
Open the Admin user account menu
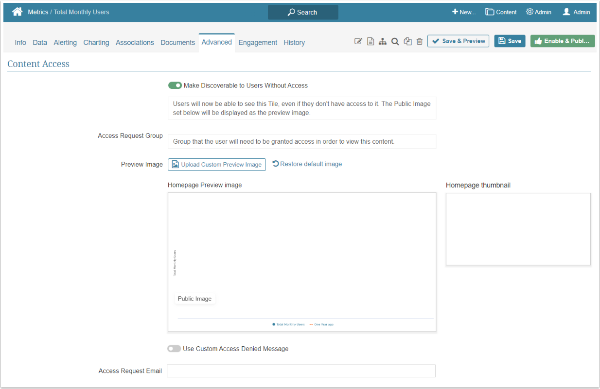[x=576, y=12]
